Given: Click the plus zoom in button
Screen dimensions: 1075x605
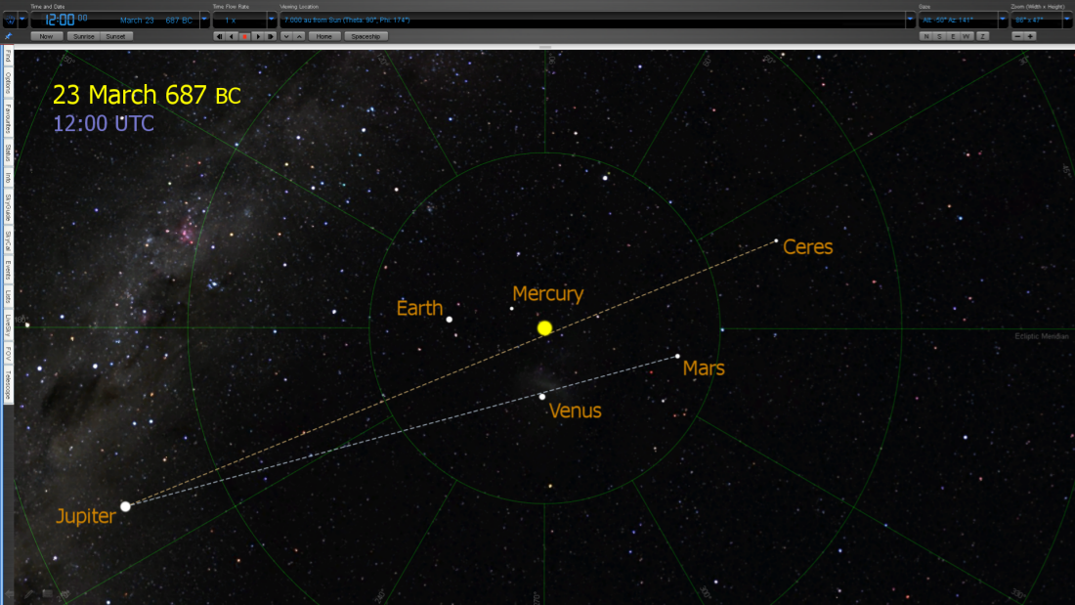Looking at the screenshot, I should 1030,36.
